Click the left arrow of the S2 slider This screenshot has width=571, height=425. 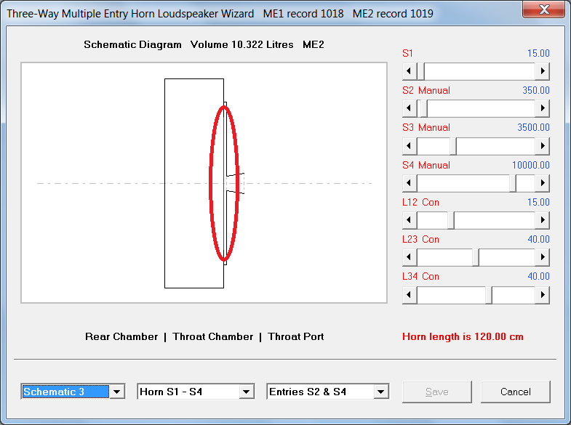point(410,108)
